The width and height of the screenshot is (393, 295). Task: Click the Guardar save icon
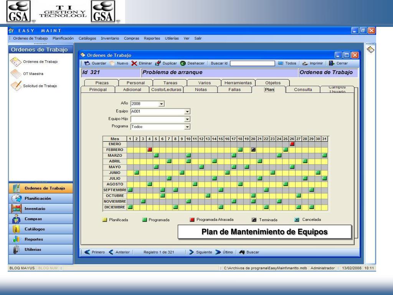[x=87, y=63]
